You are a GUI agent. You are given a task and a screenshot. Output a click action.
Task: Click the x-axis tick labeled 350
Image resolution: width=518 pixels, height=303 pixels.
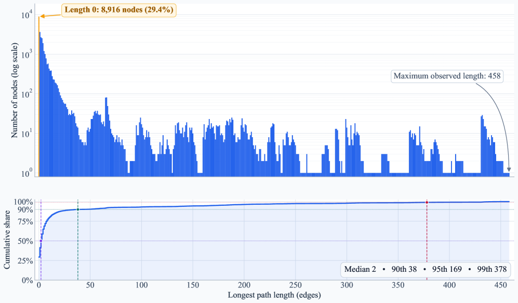pyautogui.click(x=398, y=285)
